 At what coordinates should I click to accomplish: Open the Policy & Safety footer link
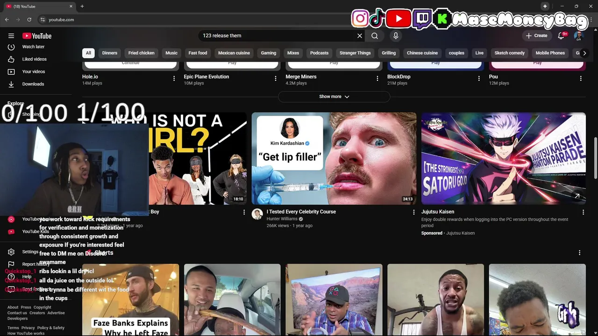coord(51,328)
